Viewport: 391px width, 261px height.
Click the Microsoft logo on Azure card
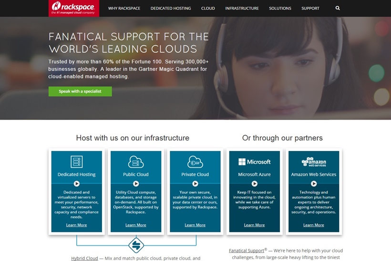(254, 162)
